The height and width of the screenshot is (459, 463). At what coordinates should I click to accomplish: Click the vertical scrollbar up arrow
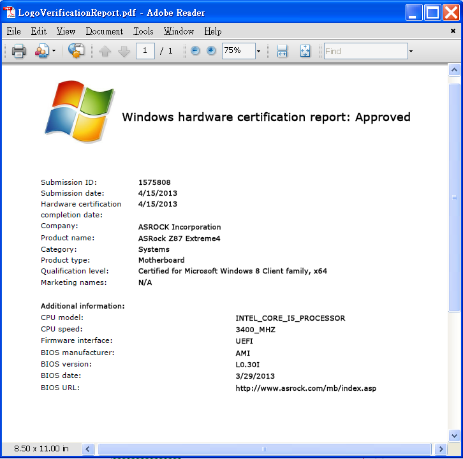pos(454,70)
